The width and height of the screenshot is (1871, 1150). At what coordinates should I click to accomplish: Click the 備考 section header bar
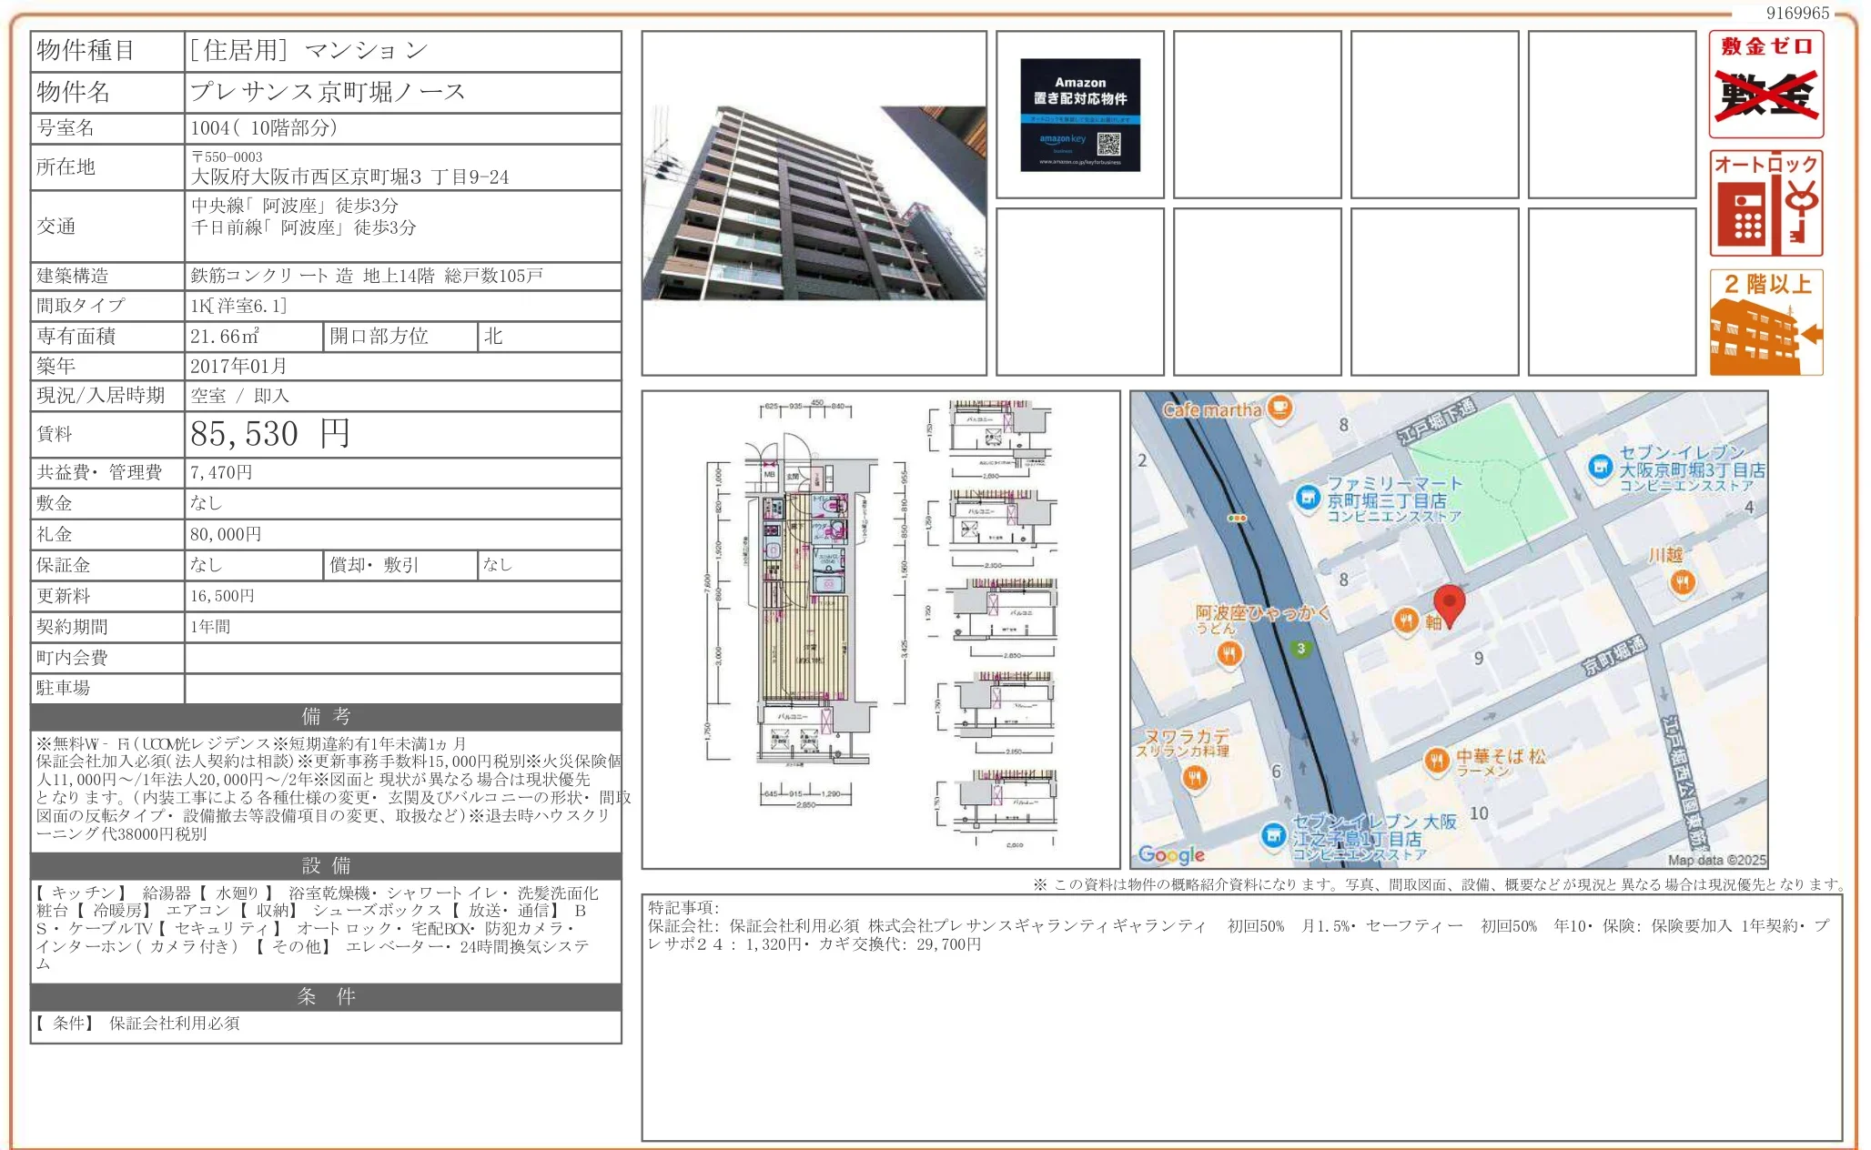326,716
